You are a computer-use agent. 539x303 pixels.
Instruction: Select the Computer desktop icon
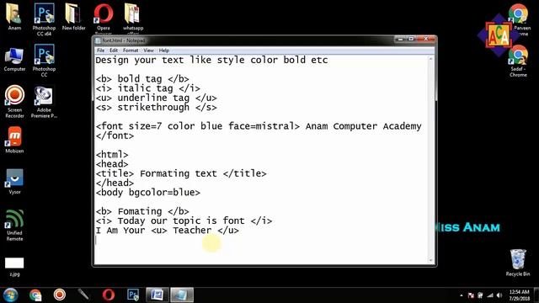[14, 60]
